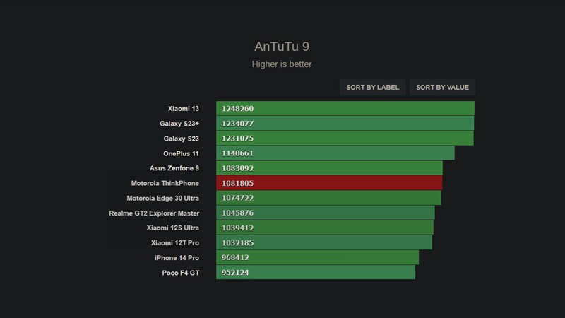Screen dimensions: 565x318
Task: Click the Motorola Edge 30 Ultra bar
Action: pyautogui.click(x=328, y=198)
